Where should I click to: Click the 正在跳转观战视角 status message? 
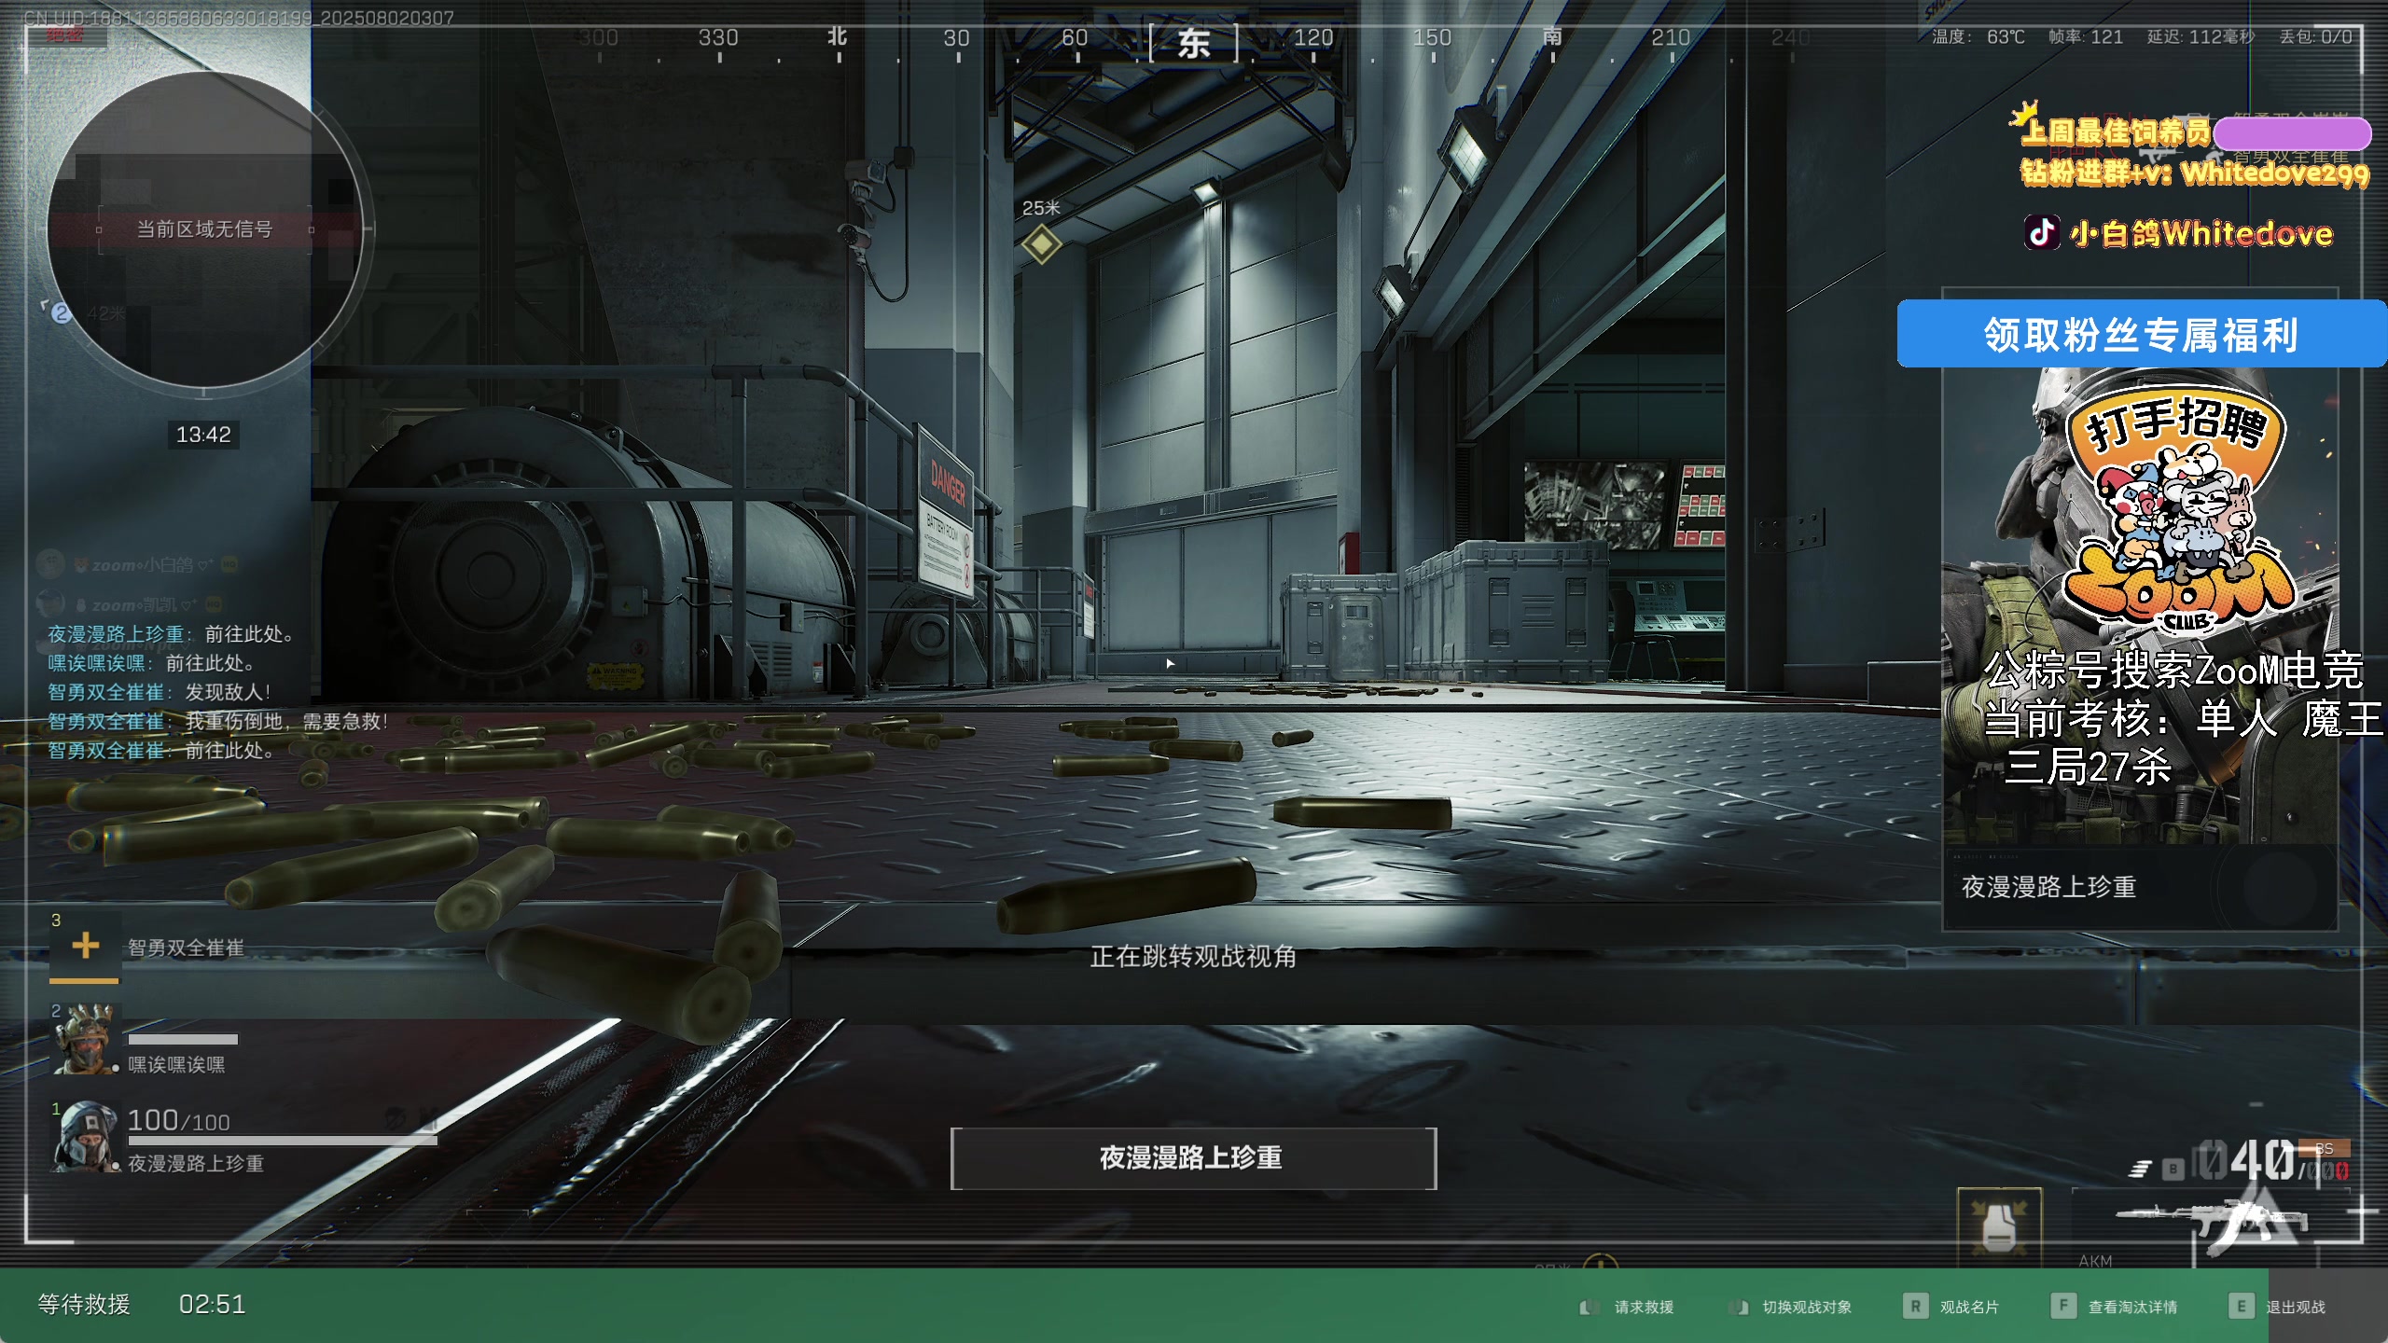(x=1193, y=956)
